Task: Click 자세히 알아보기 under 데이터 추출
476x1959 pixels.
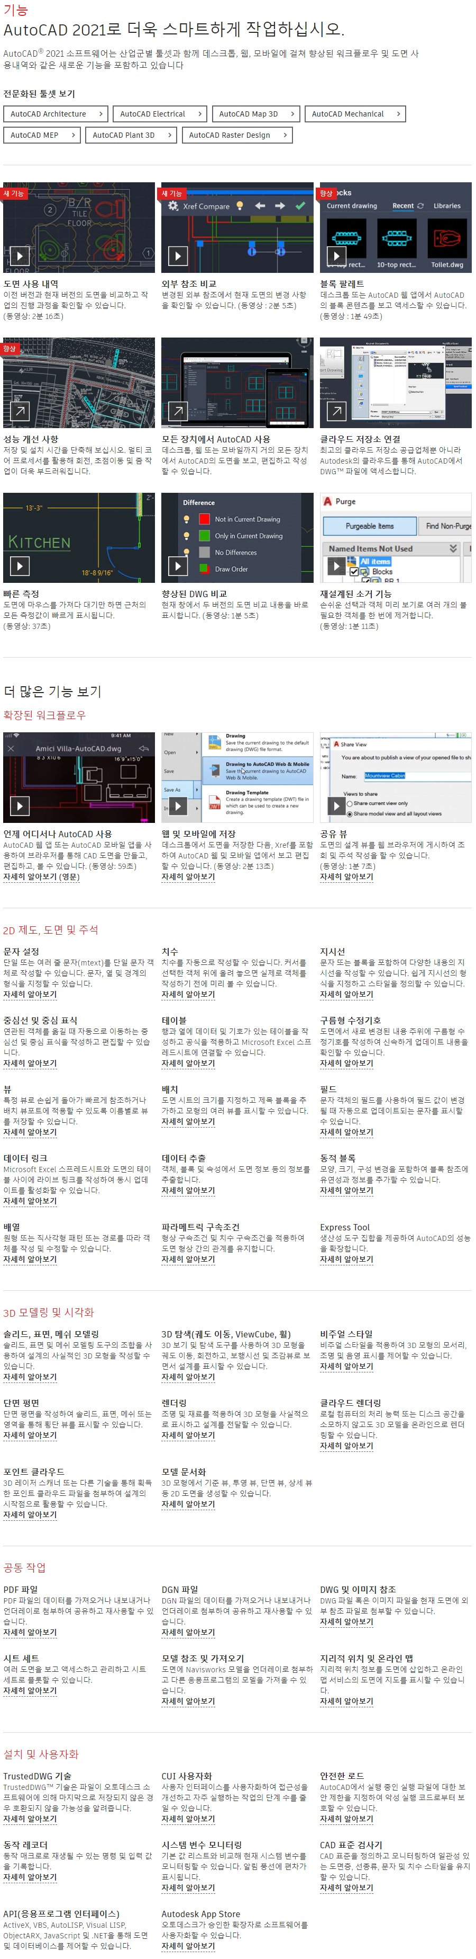Action: coord(188,1192)
